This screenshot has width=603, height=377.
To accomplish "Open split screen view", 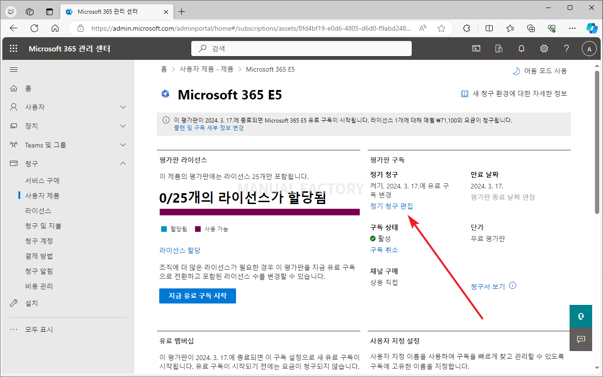I will tap(489, 28).
